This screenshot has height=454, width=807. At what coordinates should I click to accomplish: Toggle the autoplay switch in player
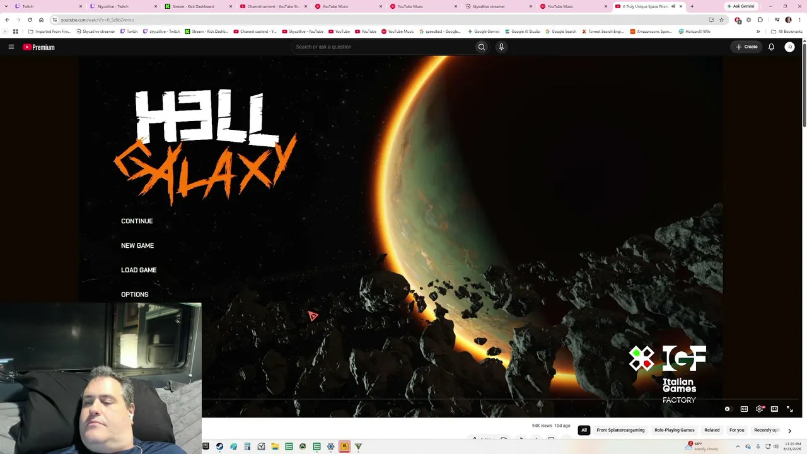[728, 409]
